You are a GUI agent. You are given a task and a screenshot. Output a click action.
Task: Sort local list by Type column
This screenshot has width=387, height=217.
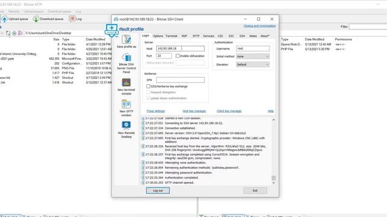[66, 39]
